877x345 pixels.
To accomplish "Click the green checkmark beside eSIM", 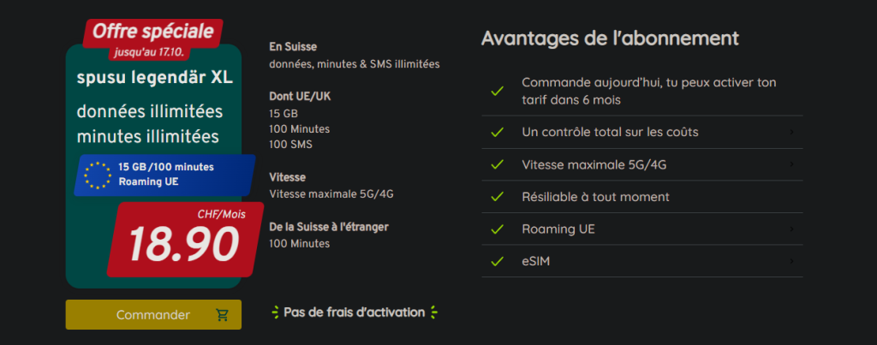I will tap(497, 261).
